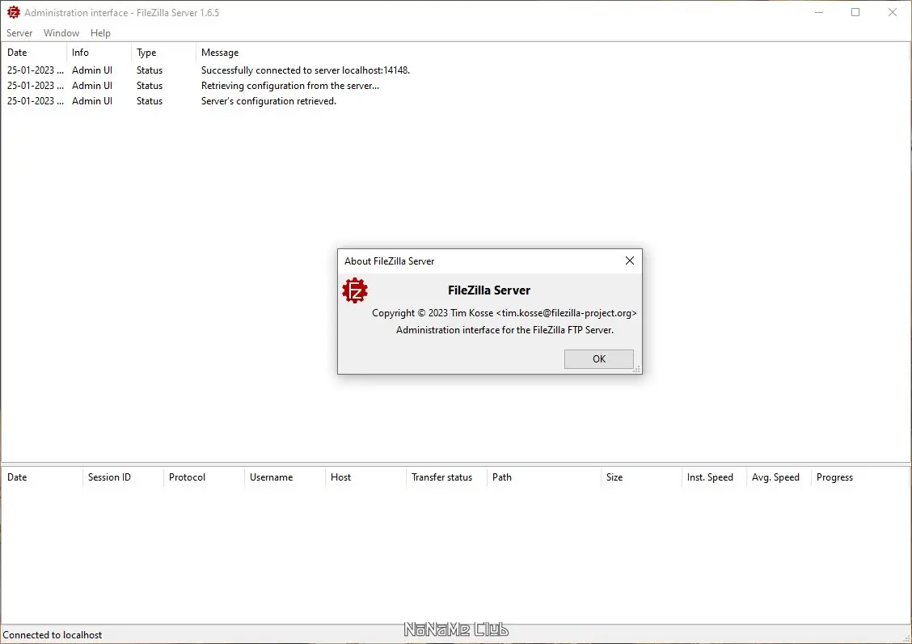This screenshot has height=644, width=912.
Task: Click Date column header in sessions list
Action: pos(43,477)
